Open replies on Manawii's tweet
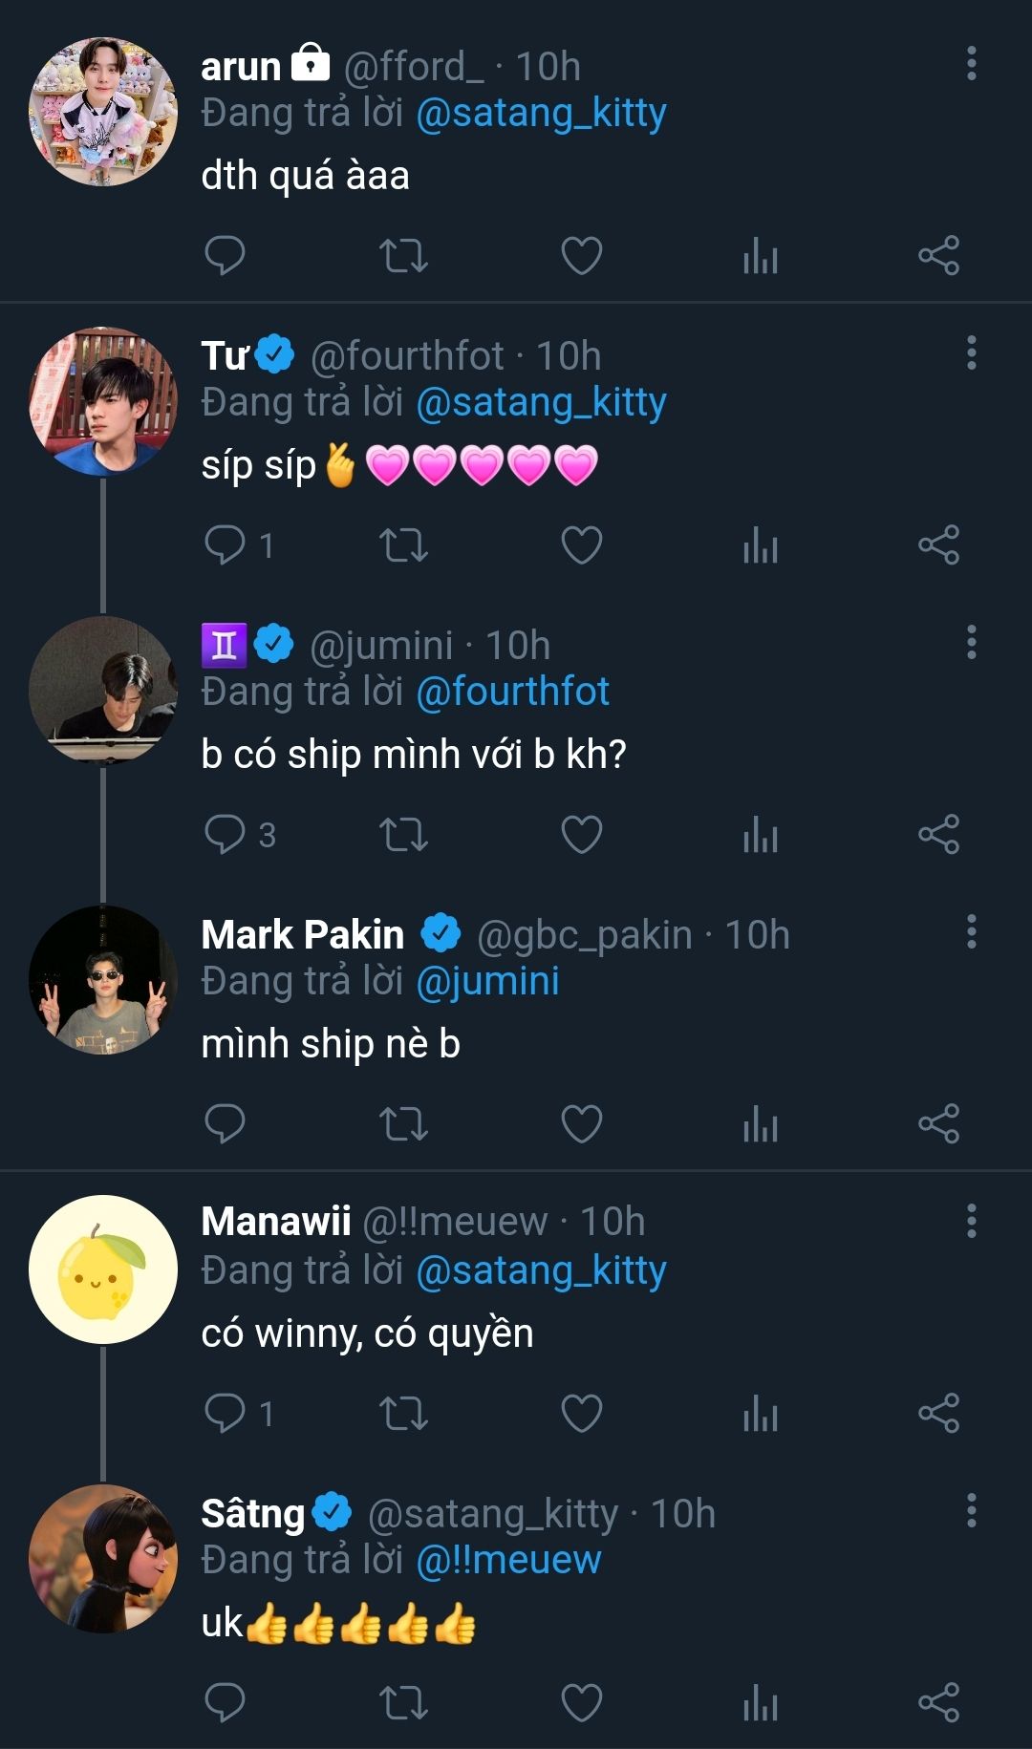The image size is (1032, 1749). pyautogui.click(x=226, y=1413)
